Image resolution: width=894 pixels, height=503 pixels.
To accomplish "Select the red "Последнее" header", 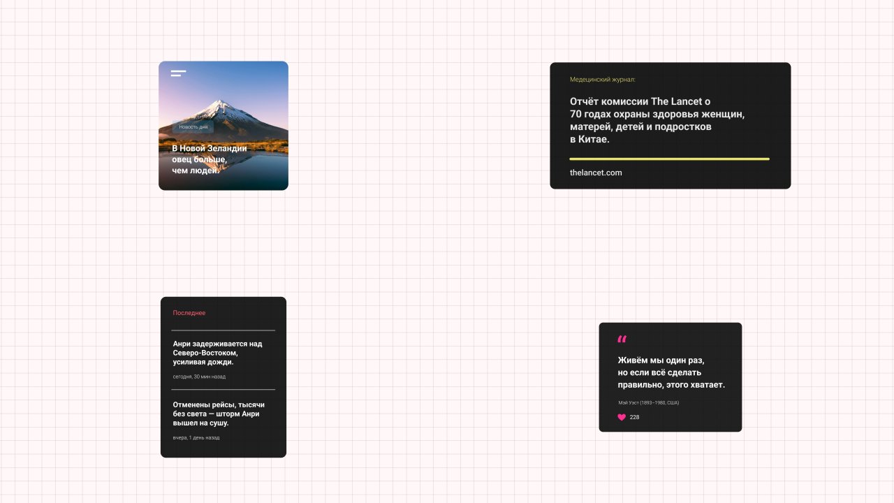I will coord(189,313).
